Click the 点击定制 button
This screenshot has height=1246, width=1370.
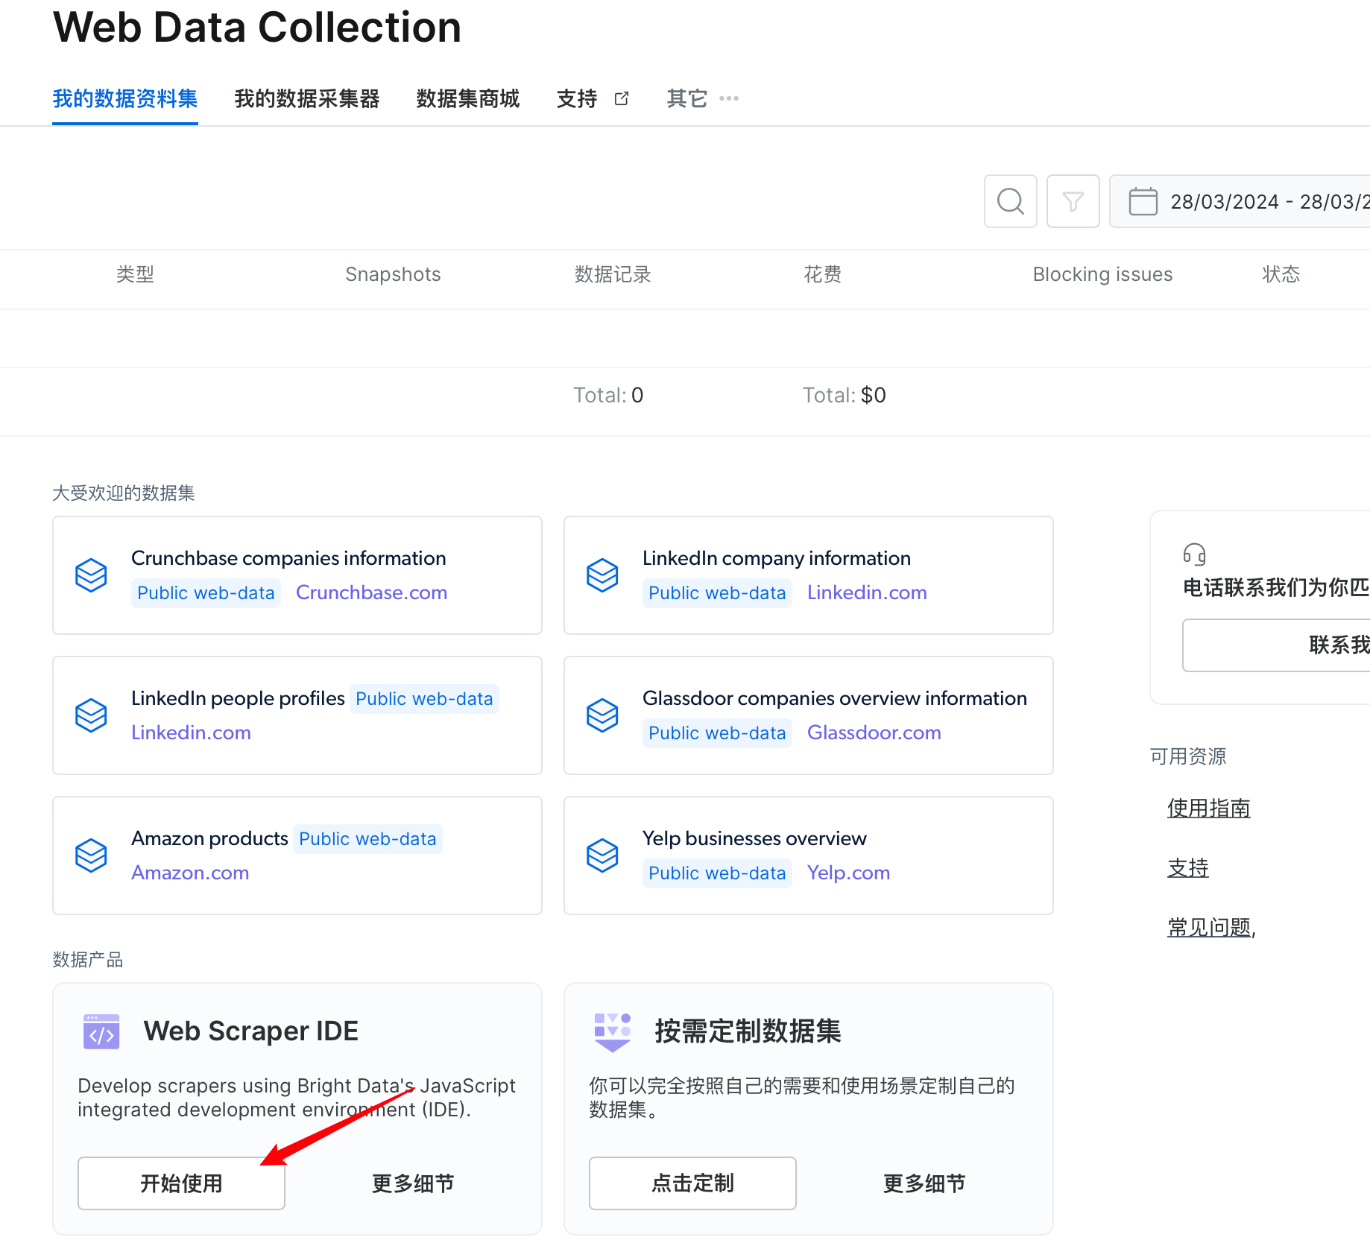(x=692, y=1183)
